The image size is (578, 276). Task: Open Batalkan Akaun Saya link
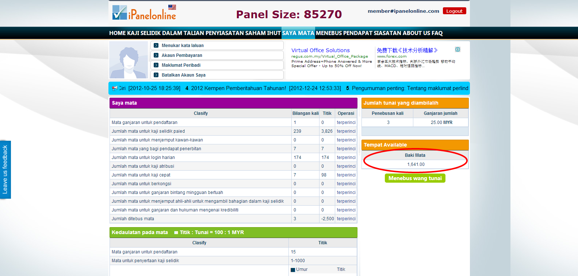click(x=184, y=75)
